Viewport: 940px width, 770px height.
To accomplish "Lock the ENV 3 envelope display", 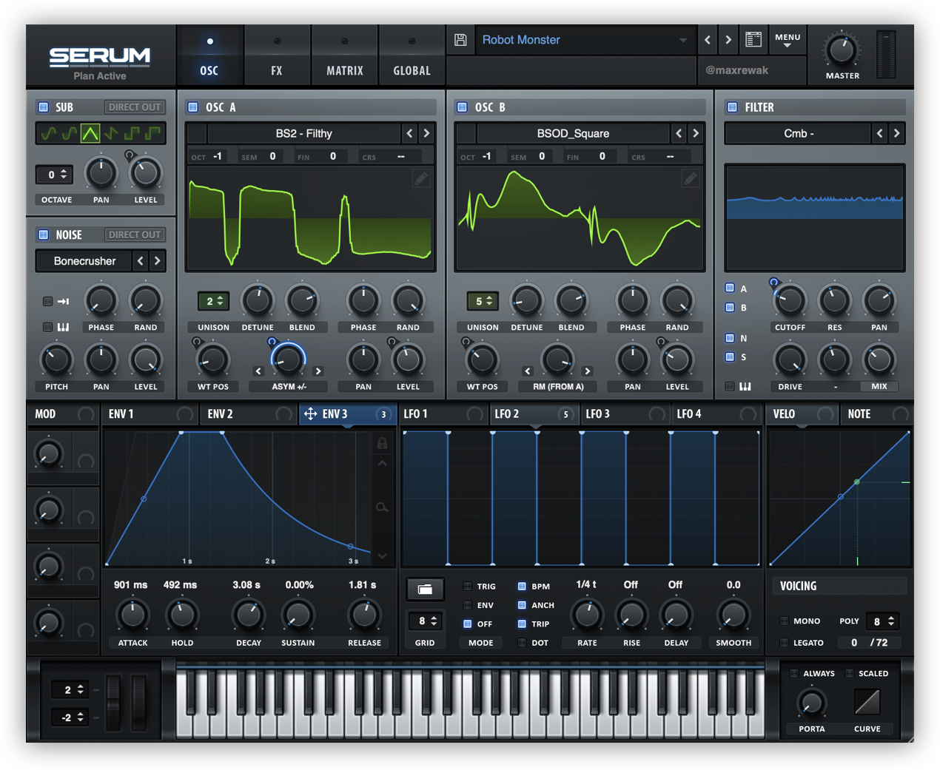I will pyautogui.click(x=382, y=443).
